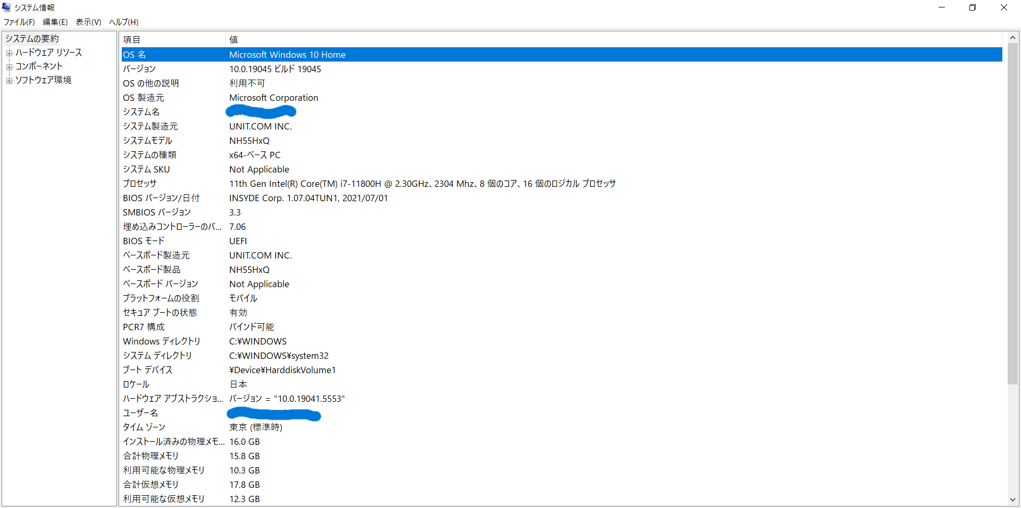This screenshot has height=508, width=1021.
Task: Select the 利用可能な物理メモリ row
Action: pos(562,470)
